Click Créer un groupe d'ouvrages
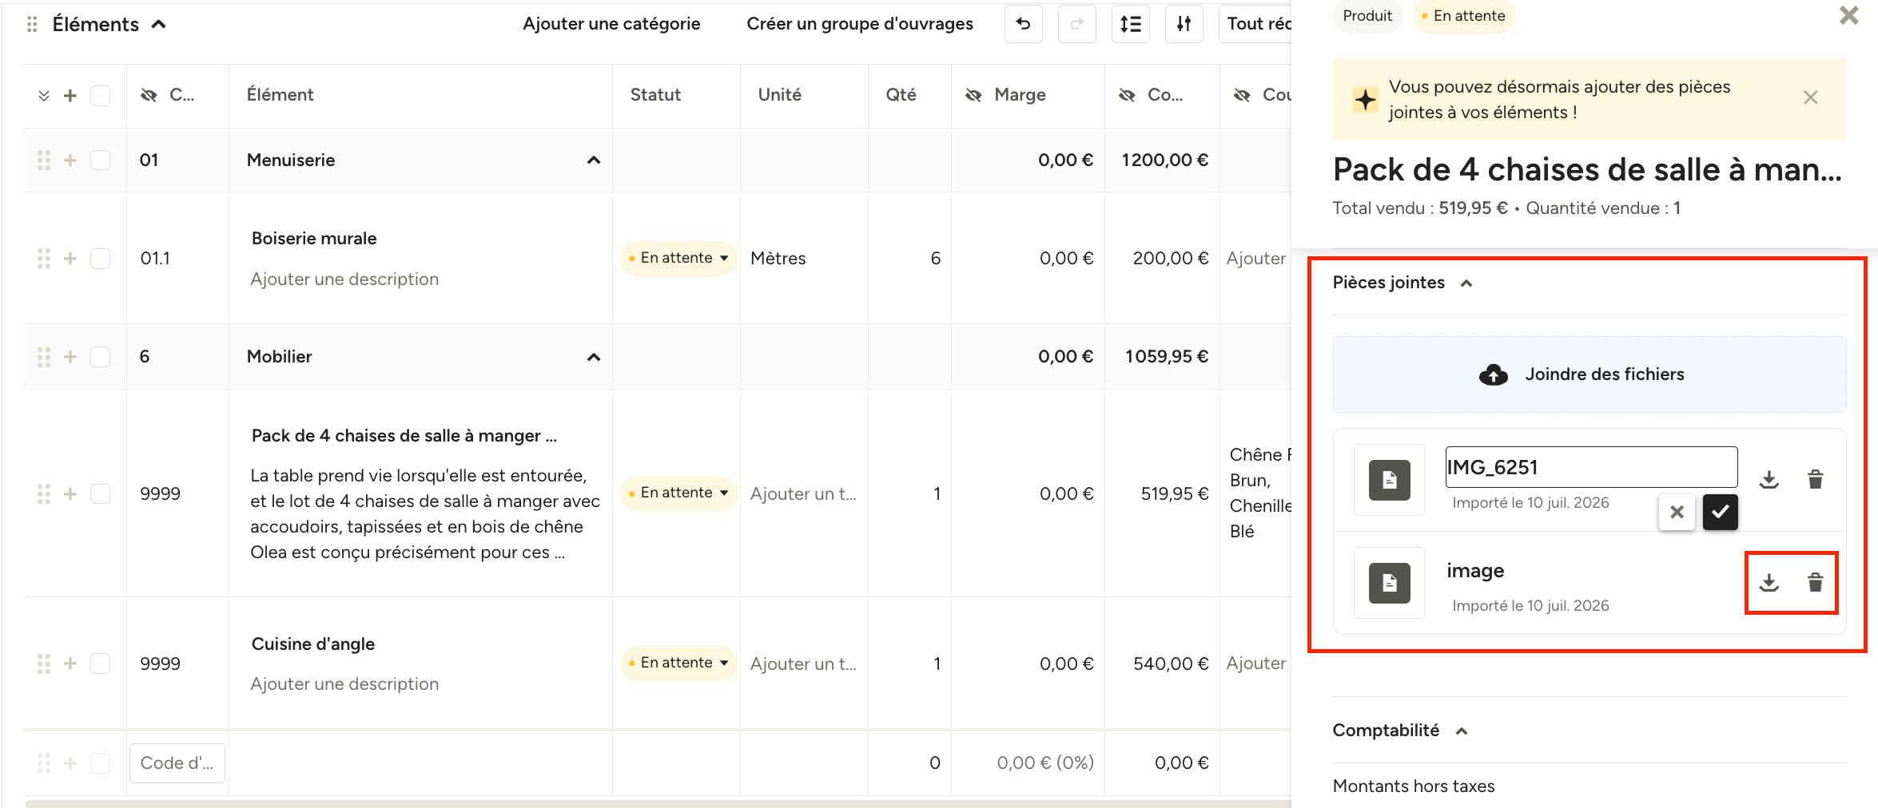Screen dimensions: 1878x808 pyautogui.click(x=860, y=24)
